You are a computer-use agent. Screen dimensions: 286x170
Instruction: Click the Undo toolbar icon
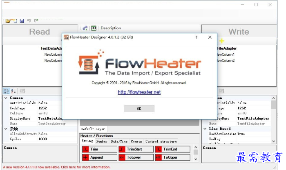pos(29,21)
